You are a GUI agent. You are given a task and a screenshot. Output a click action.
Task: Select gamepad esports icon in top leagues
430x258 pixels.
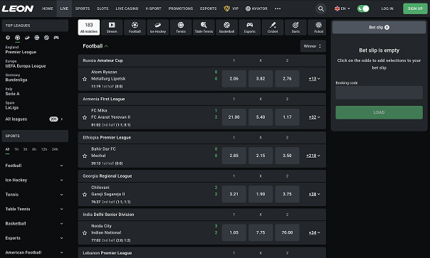point(56,38)
